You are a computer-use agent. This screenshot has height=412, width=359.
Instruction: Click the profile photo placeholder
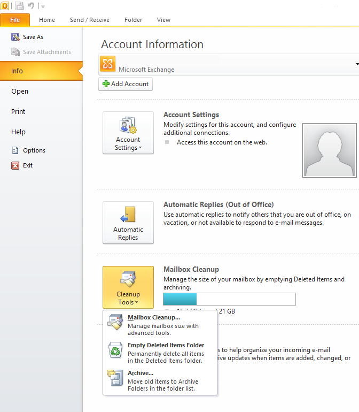[329, 150]
